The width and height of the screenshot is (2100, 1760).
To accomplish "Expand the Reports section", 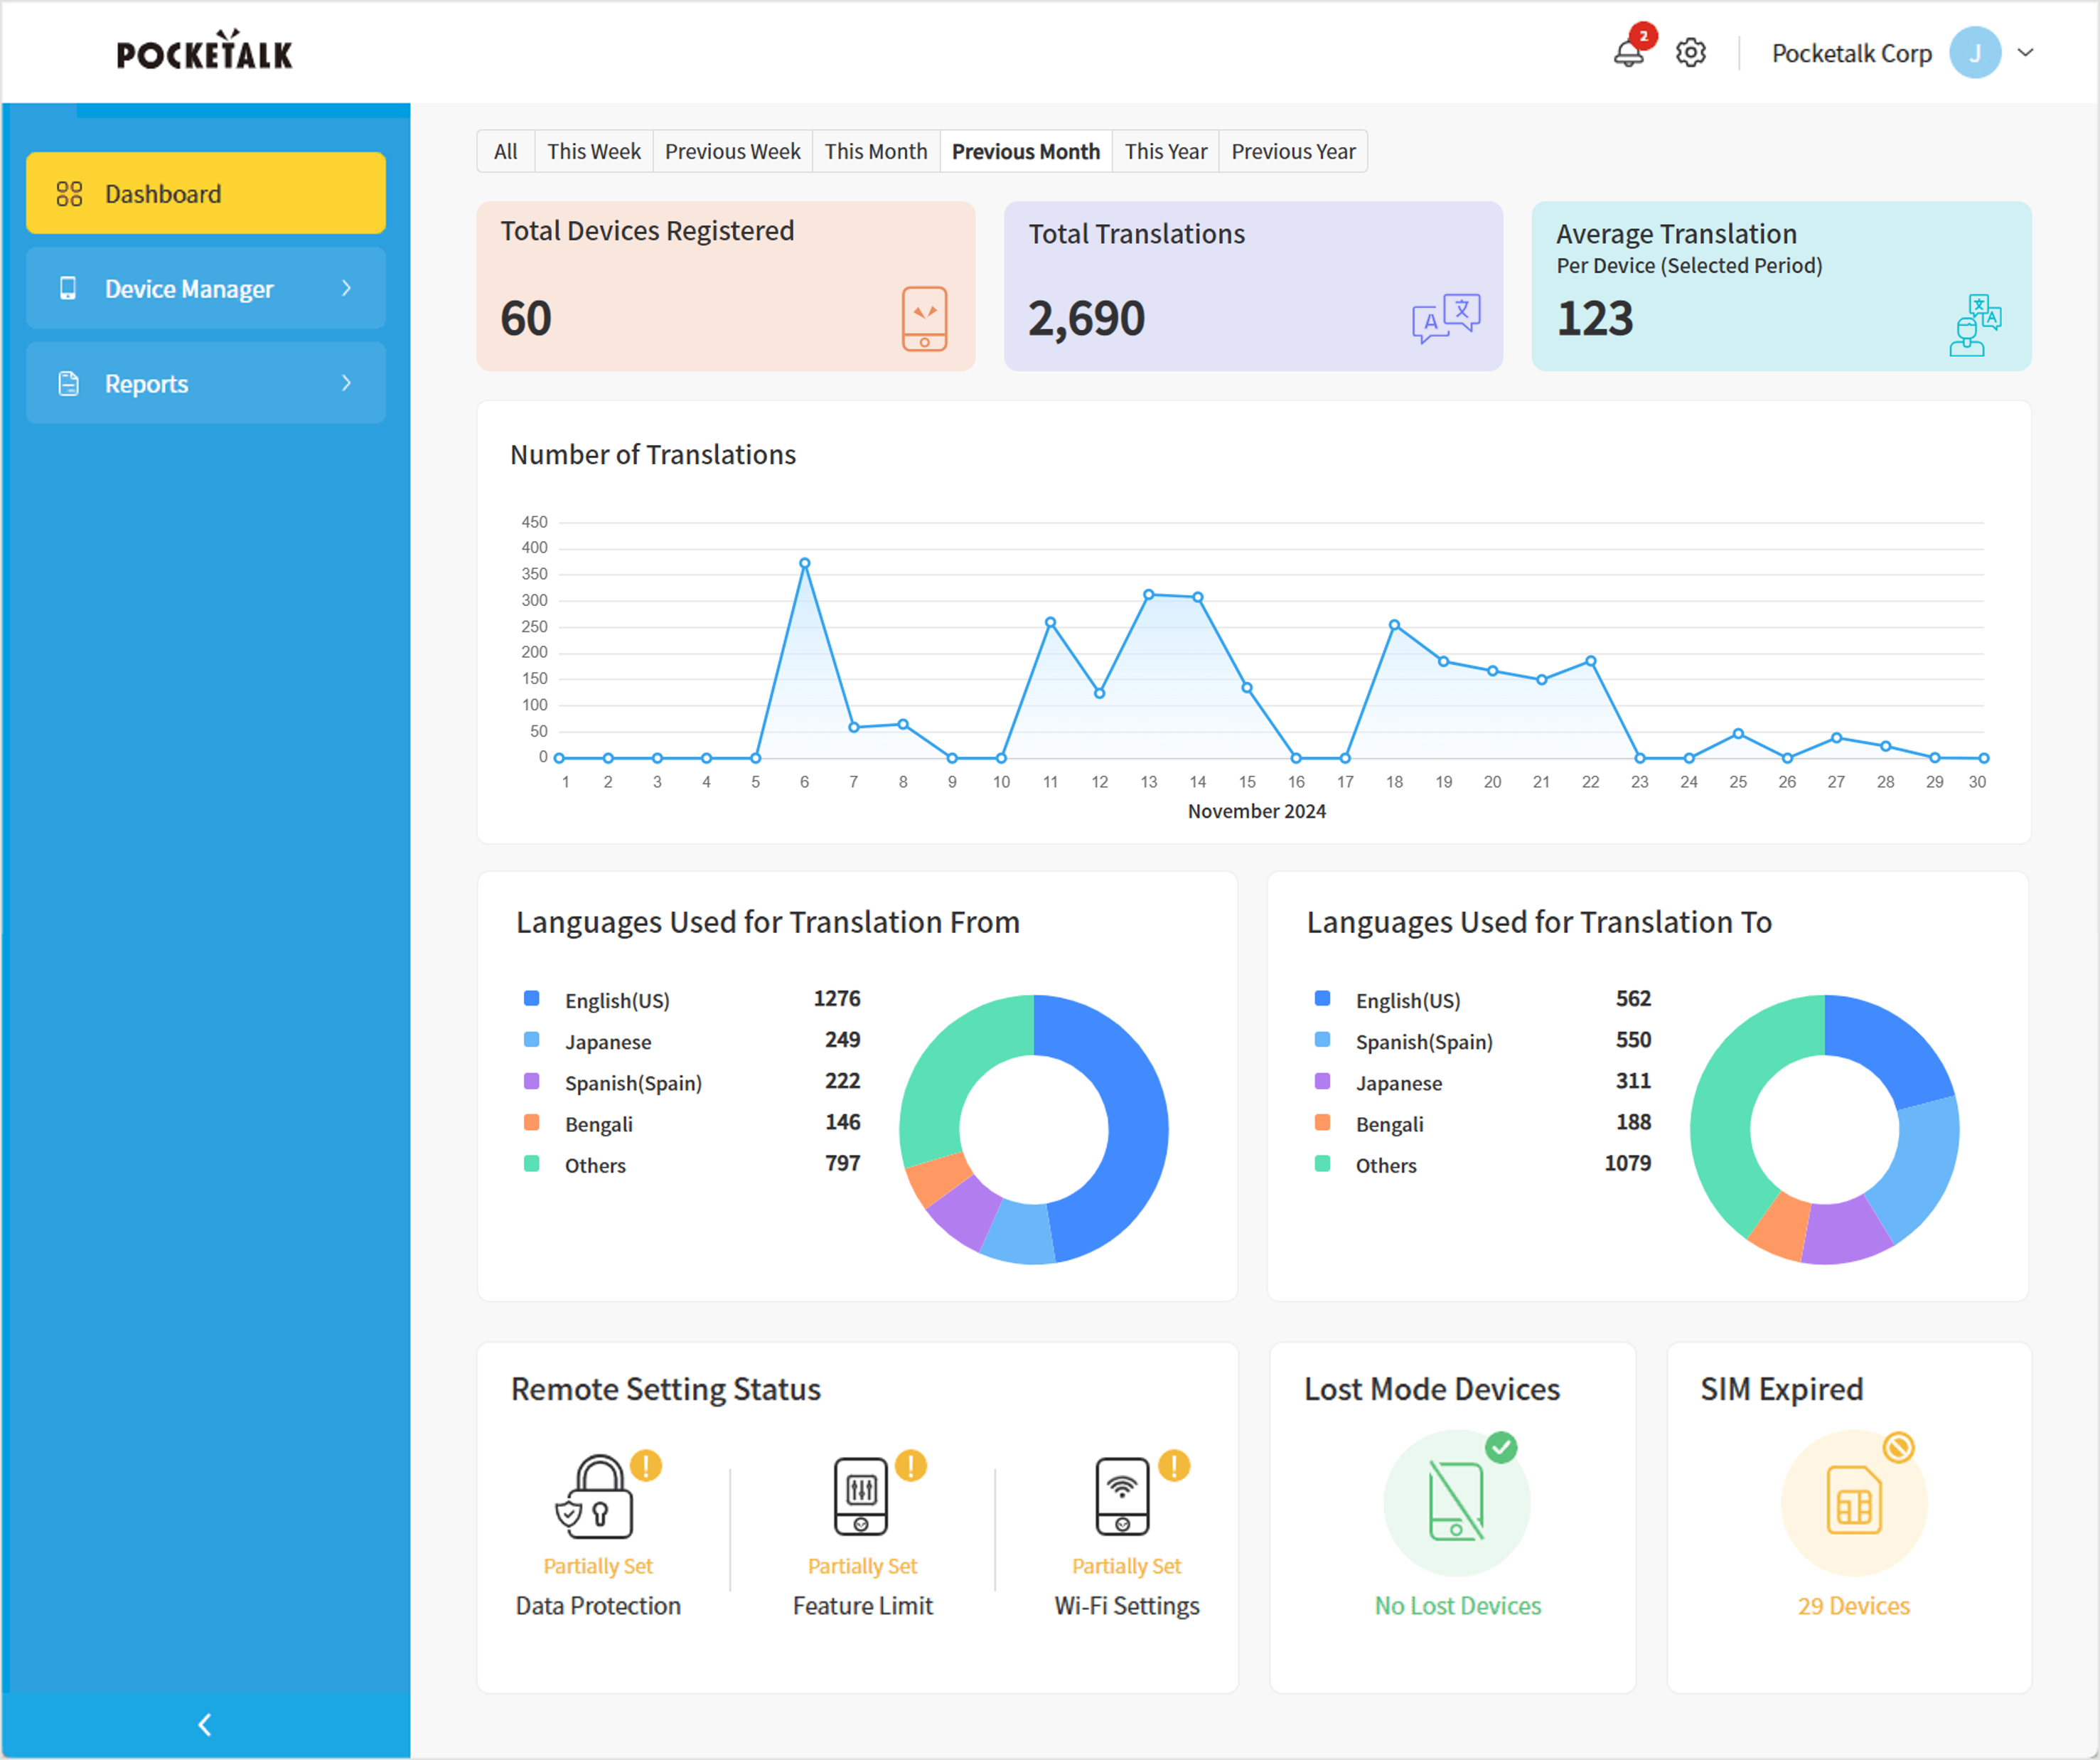I will coord(347,382).
